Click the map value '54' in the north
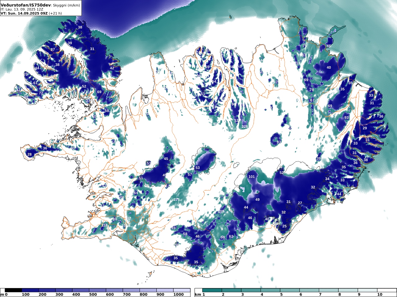 pos(214,82)
